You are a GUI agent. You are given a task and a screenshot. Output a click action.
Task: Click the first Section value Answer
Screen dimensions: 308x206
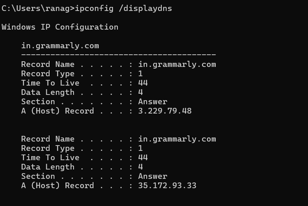pos(153,102)
